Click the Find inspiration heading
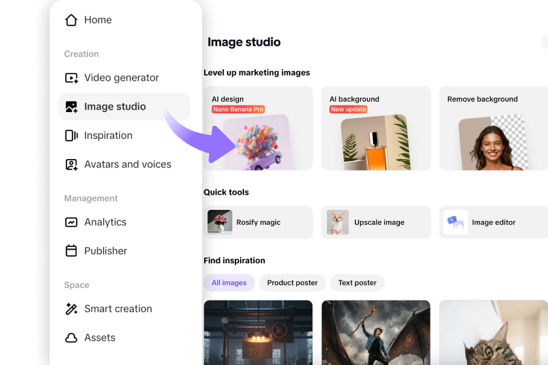The height and width of the screenshot is (365, 548). (x=234, y=261)
